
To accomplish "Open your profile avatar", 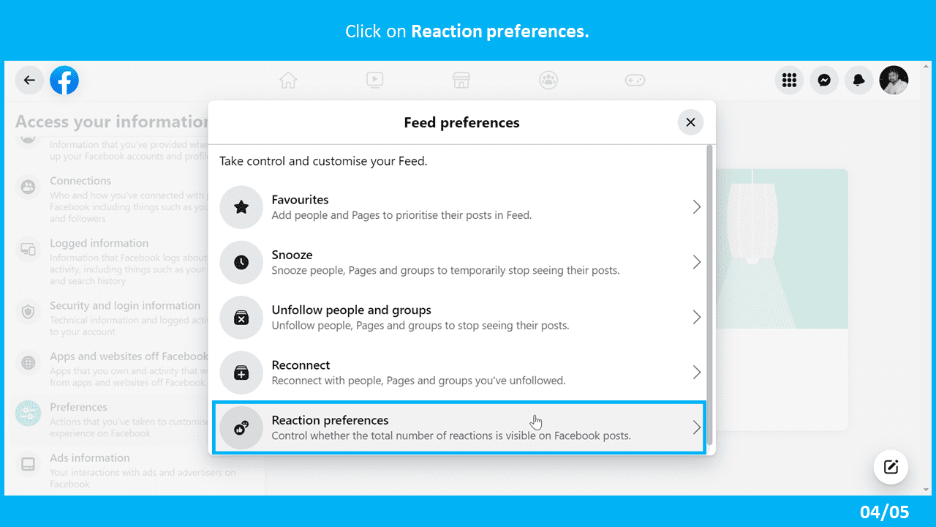I will coord(894,80).
